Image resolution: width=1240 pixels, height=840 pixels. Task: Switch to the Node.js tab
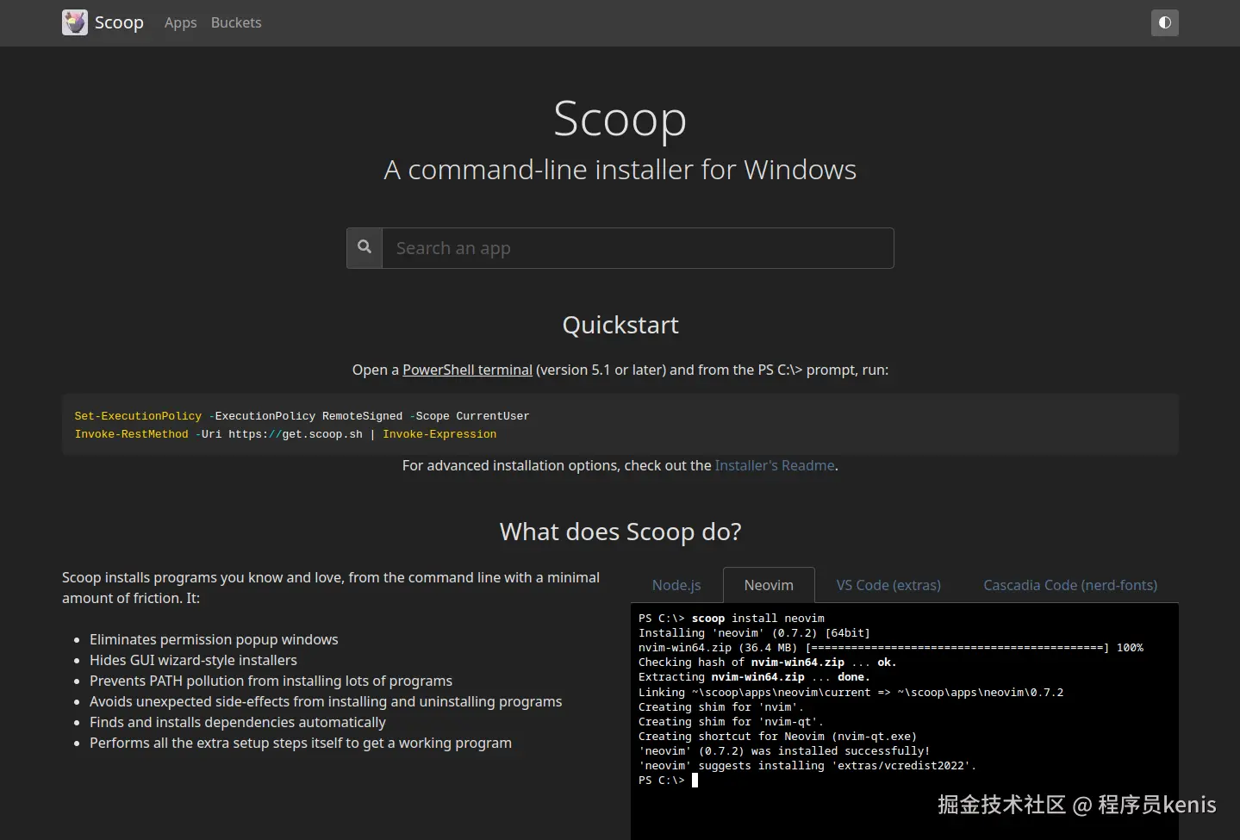point(676,585)
